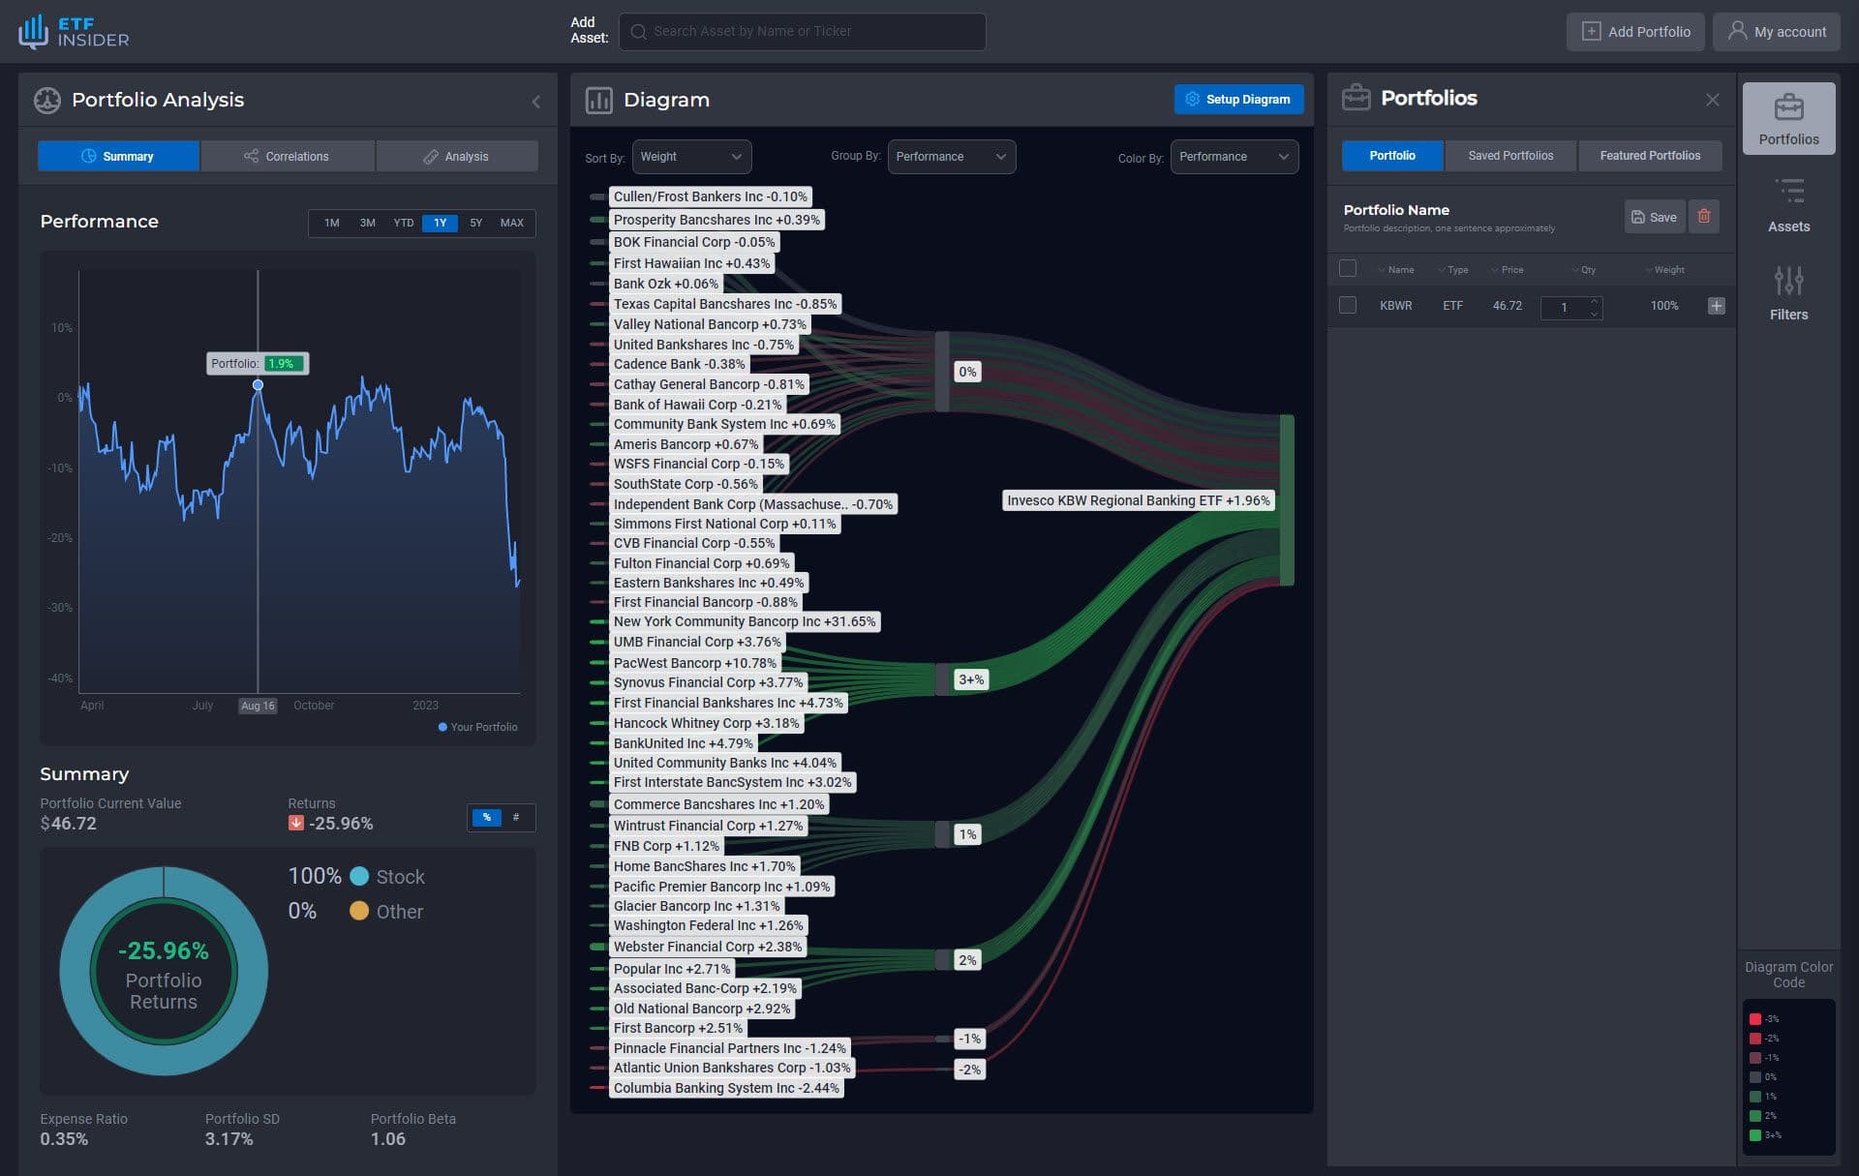Click the Stock legend dot
Image resolution: width=1859 pixels, height=1176 pixels.
point(358,876)
